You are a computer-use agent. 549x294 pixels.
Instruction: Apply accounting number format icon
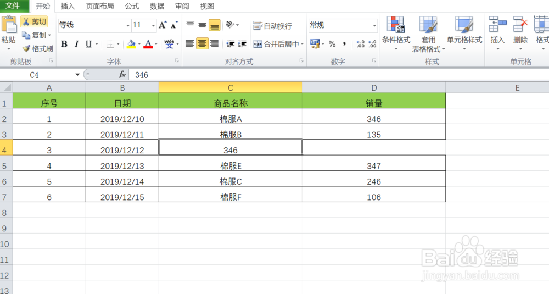(315, 44)
